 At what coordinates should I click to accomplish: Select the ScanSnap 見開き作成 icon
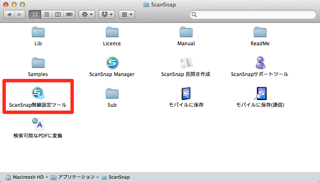(x=186, y=63)
